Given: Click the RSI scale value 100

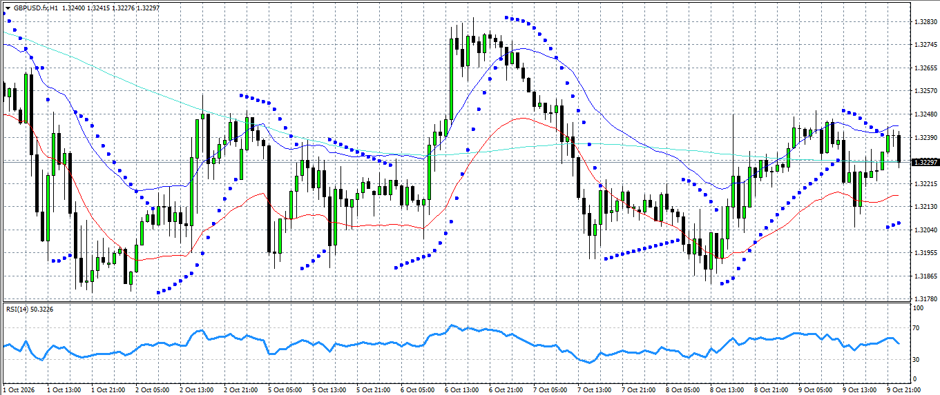Looking at the screenshot, I should click(919, 308).
